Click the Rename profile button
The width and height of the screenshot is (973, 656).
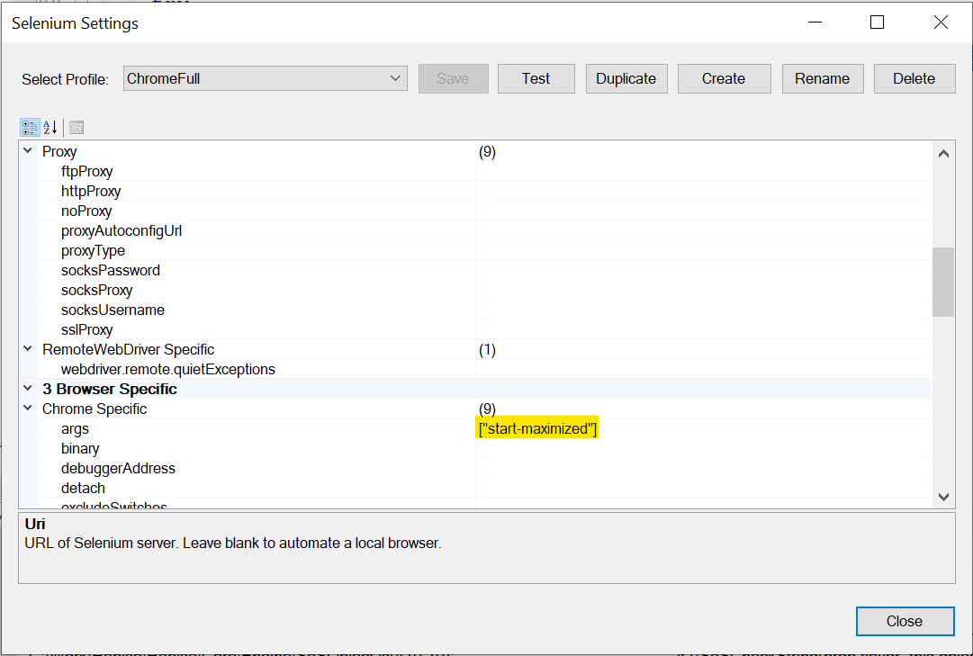click(822, 78)
